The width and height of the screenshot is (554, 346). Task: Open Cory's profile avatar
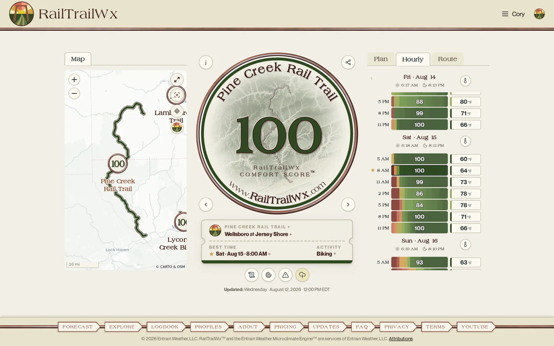coord(539,14)
